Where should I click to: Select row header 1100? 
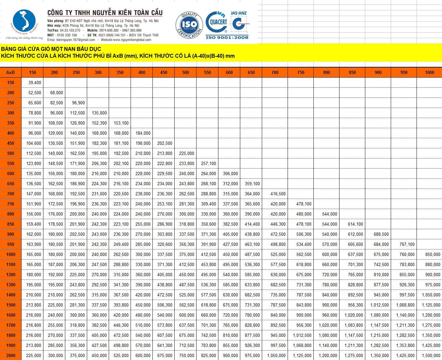coord(11,264)
